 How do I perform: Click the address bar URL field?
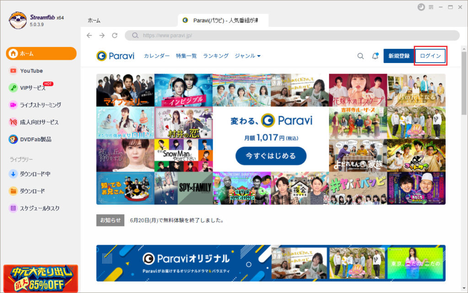pos(292,36)
